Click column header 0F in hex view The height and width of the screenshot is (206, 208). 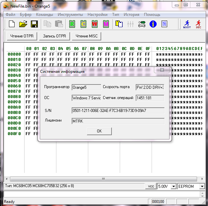(148, 49)
